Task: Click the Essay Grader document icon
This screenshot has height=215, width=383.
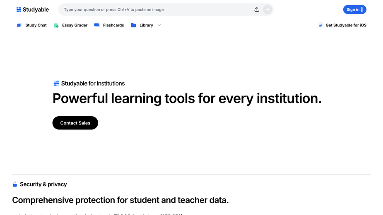Action: [56, 25]
